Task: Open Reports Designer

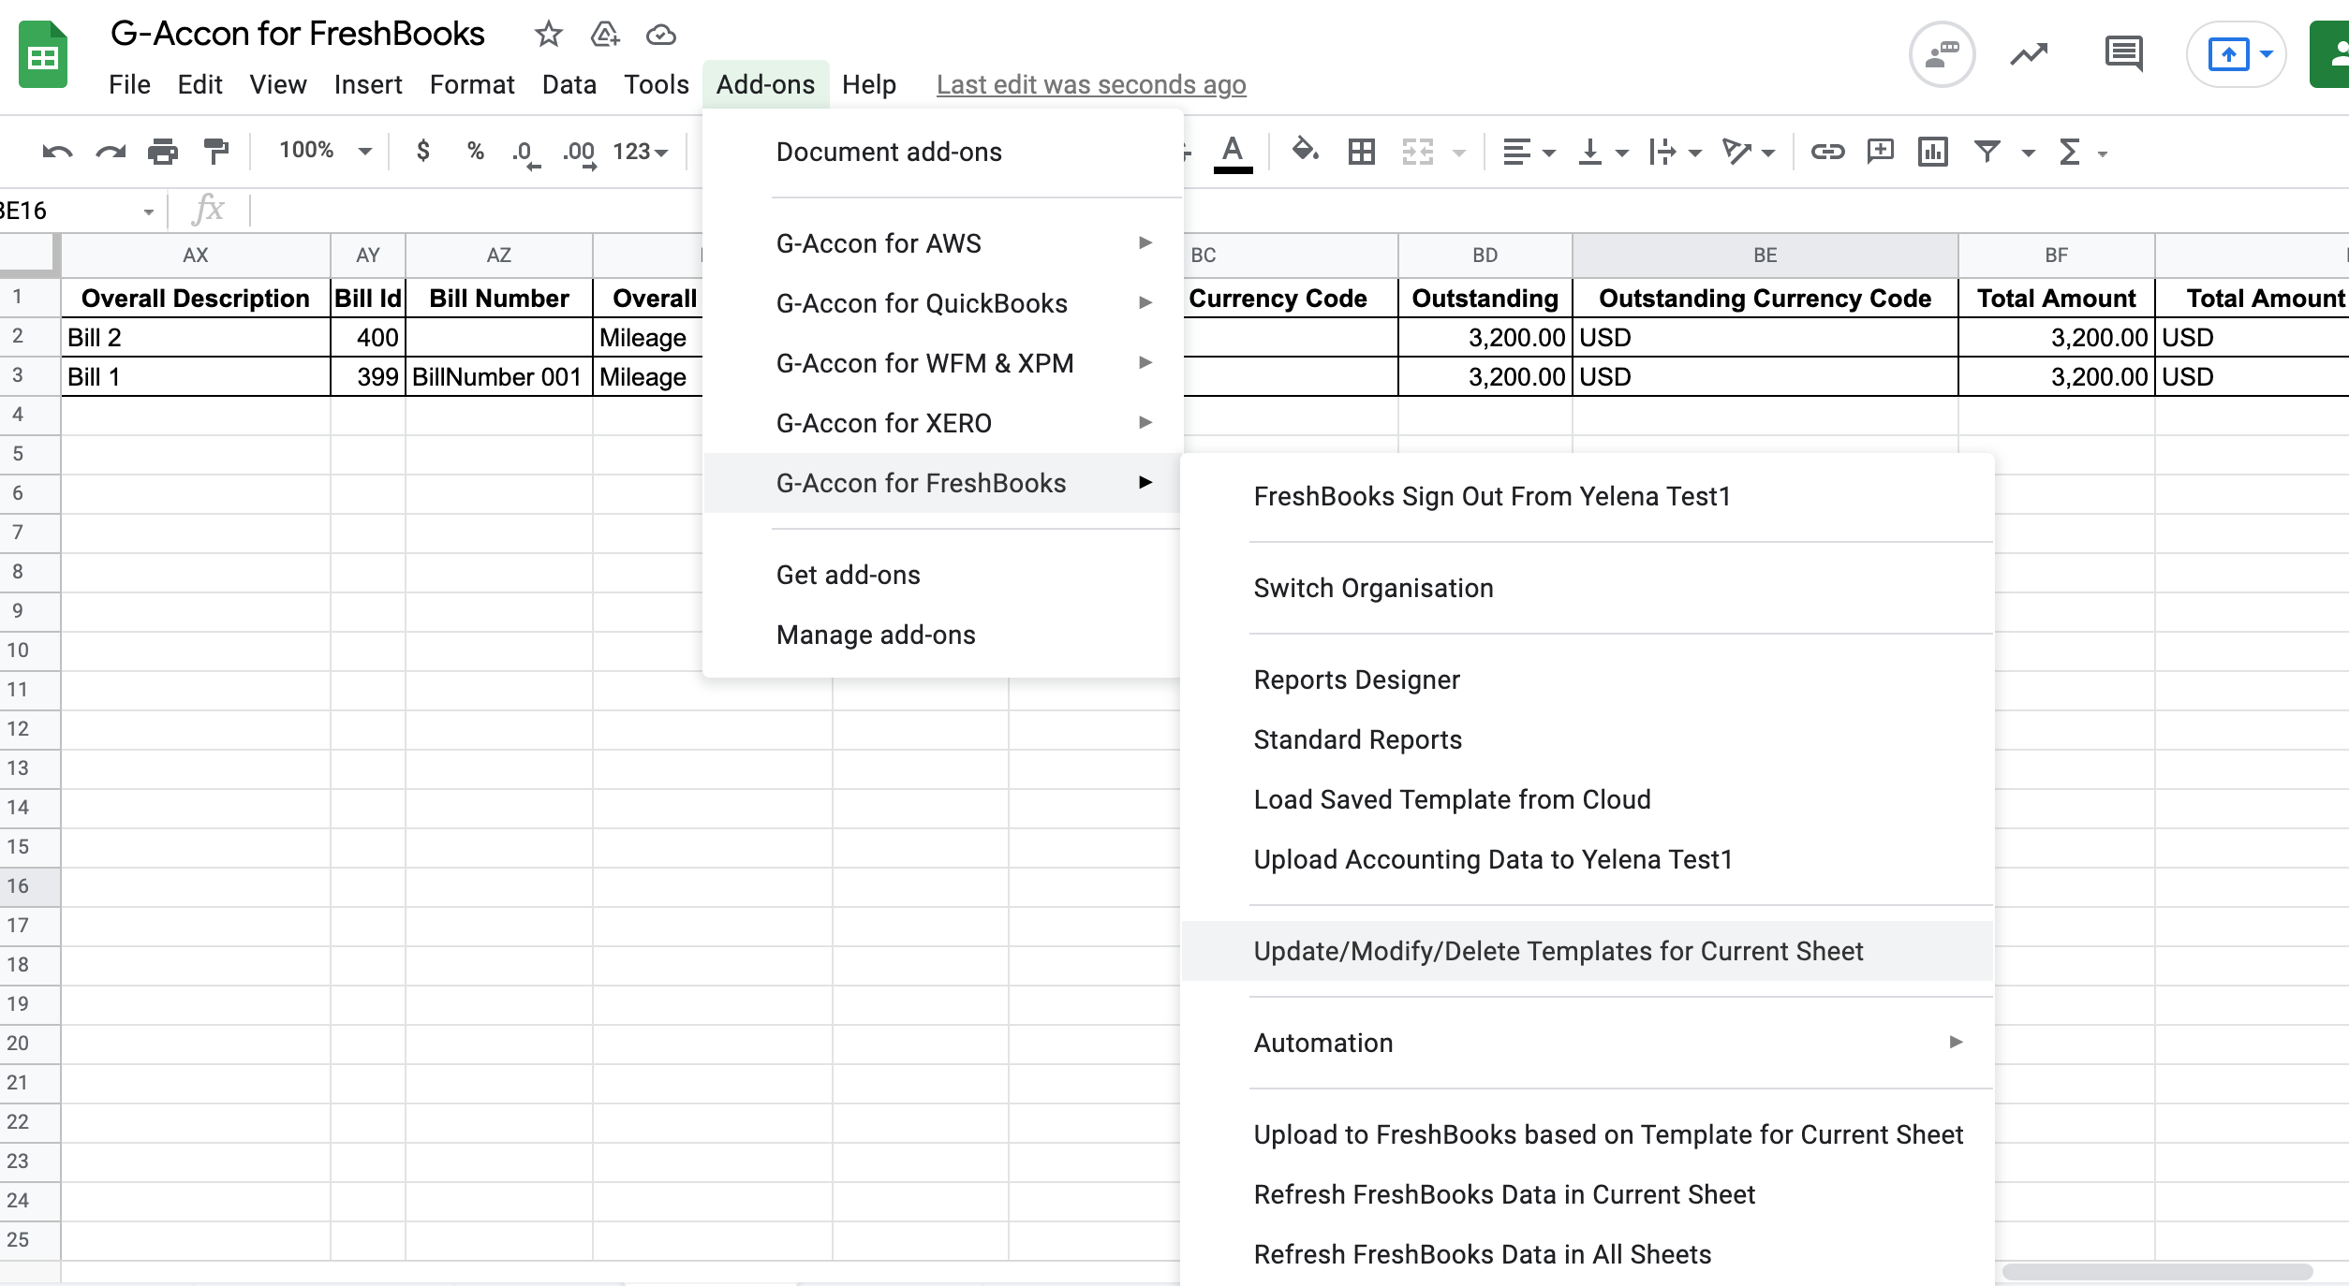Action: coord(1588,680)
